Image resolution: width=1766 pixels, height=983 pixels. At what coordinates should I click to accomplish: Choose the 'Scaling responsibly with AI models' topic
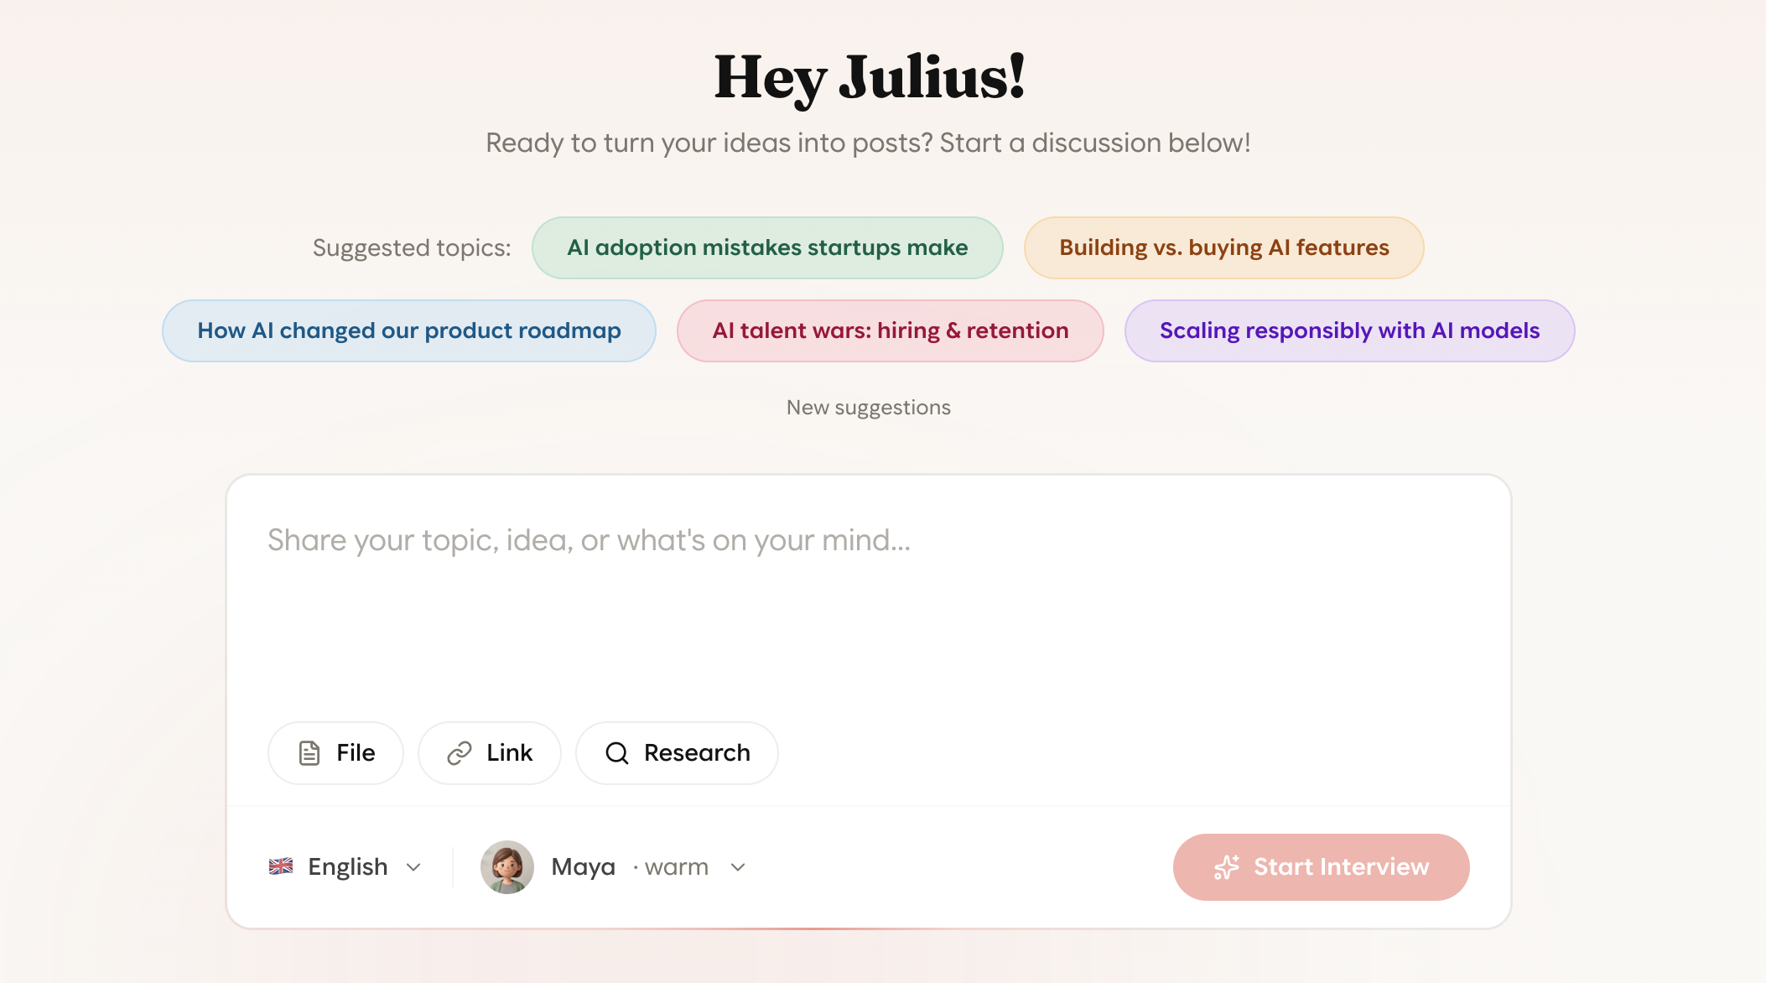click(x=1349, y=330)
